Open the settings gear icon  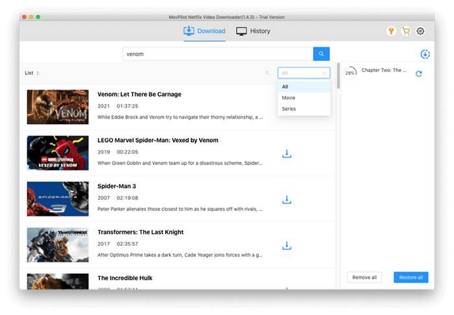[x=421, y=31]
